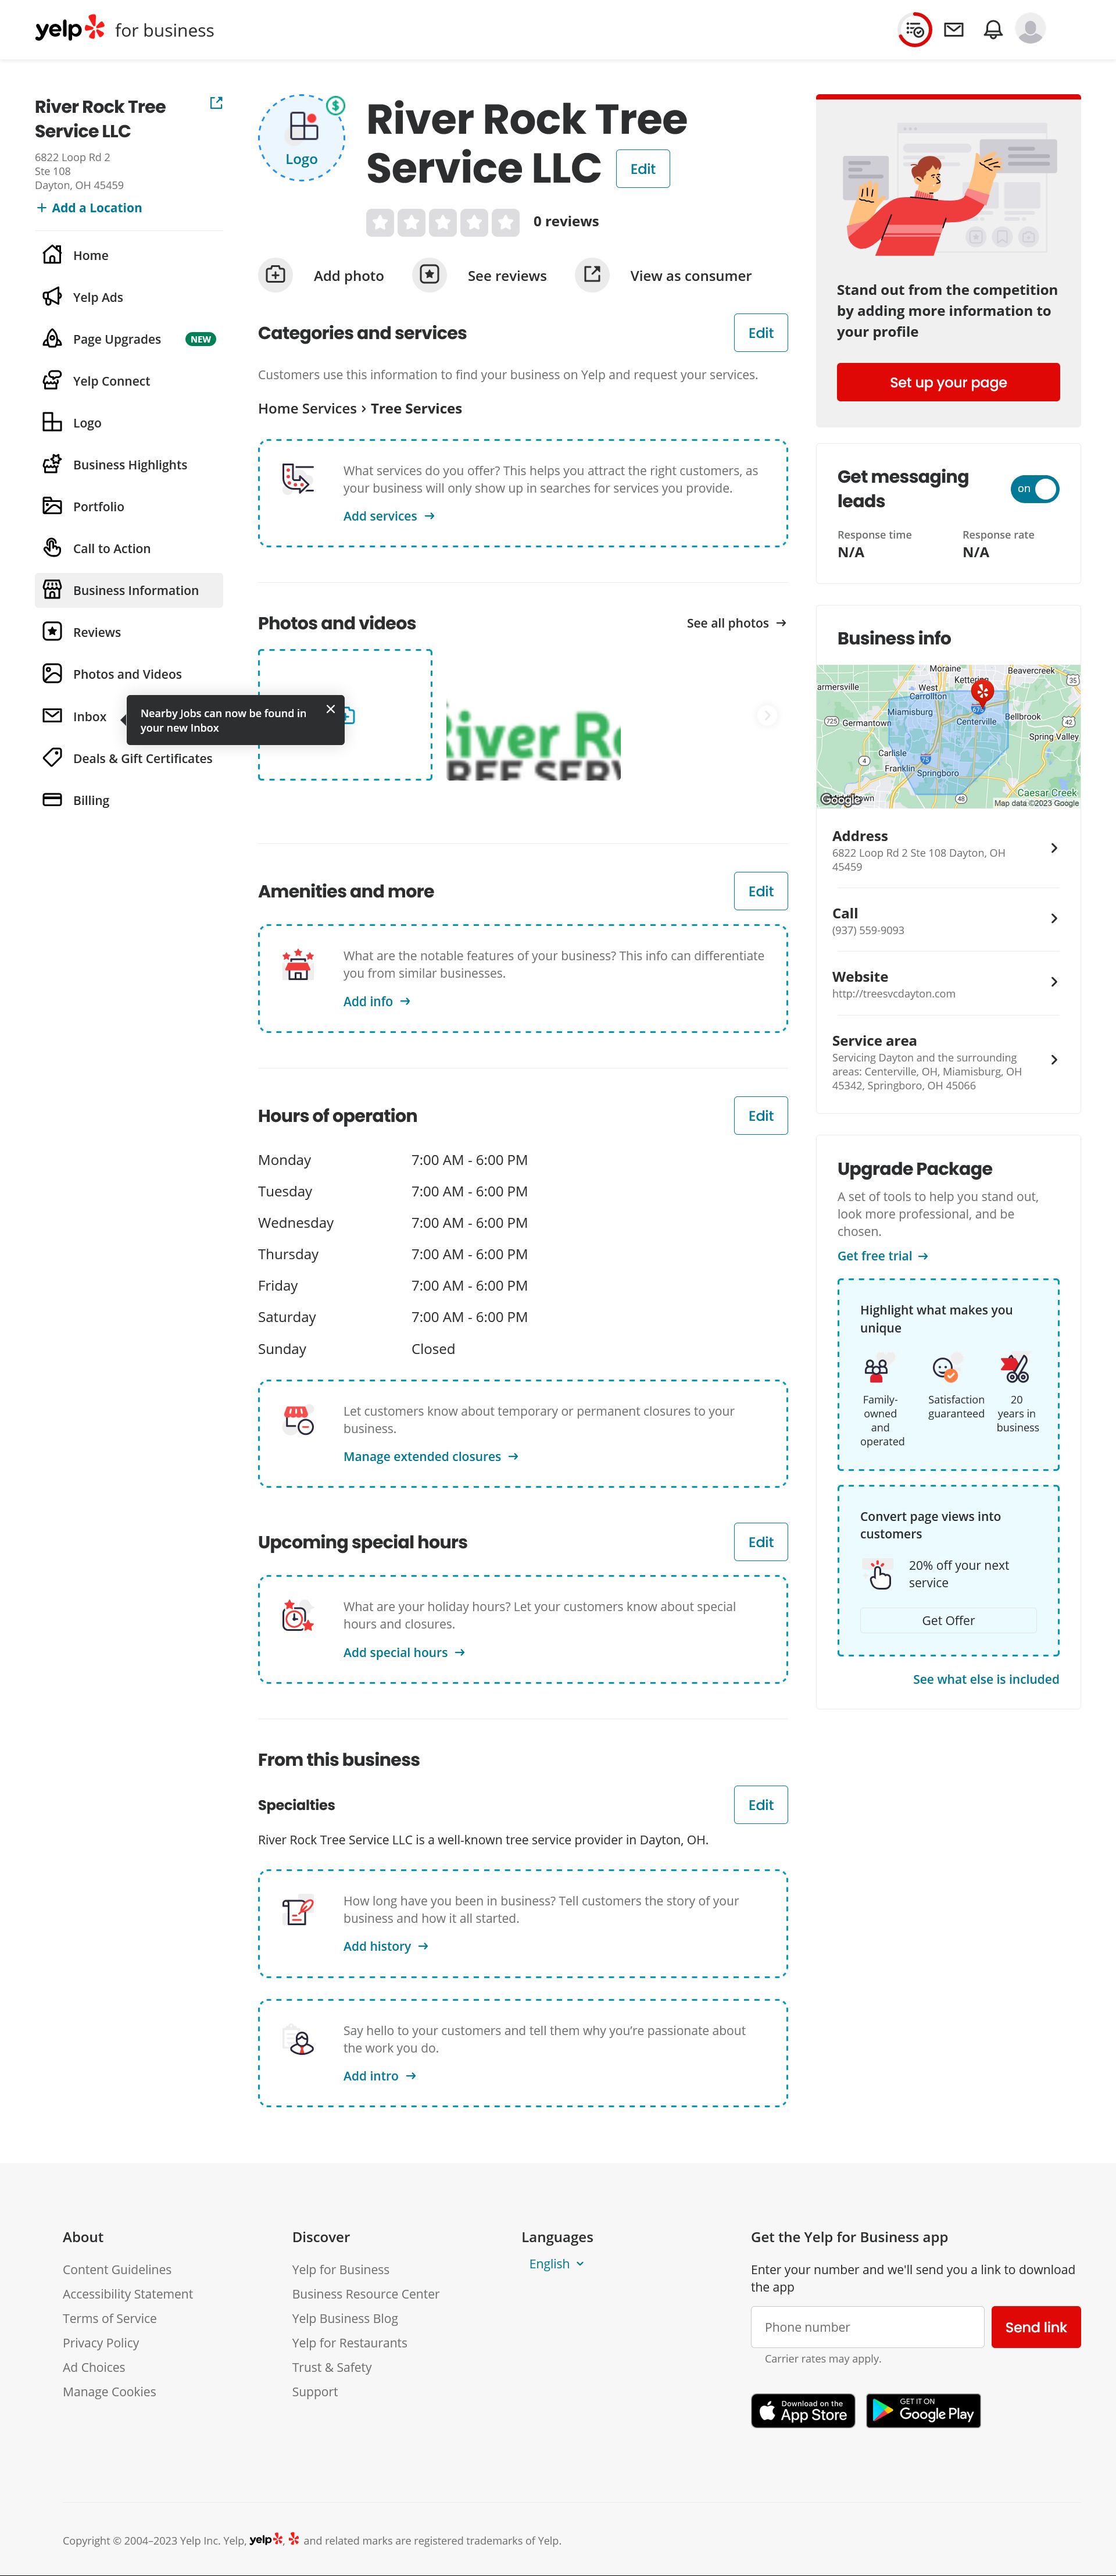Open the notifications bell icon
This screenshot has height=2576, width=1116.
point(992,30)
